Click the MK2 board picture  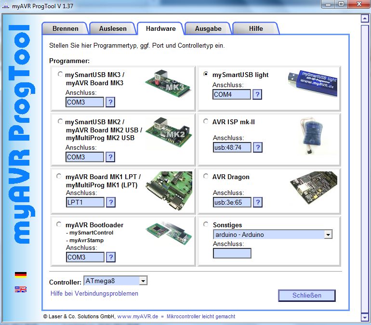point(169,132)
